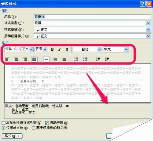
Task: Choose single line spacing
Action: tap(47, 59)
